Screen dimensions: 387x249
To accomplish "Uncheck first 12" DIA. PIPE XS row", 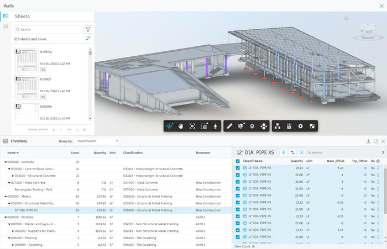I will pos(238,168).
